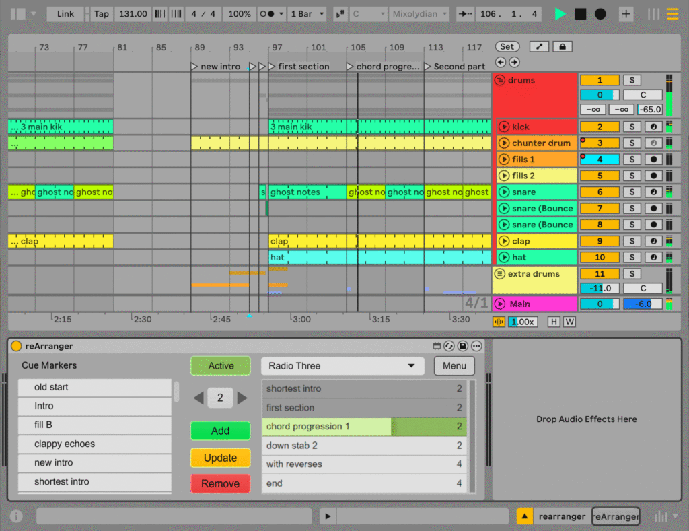Viewport: 689px width, 531px height.
Task: Select the 'new intro' cue marker row
Action: (94, 462)
